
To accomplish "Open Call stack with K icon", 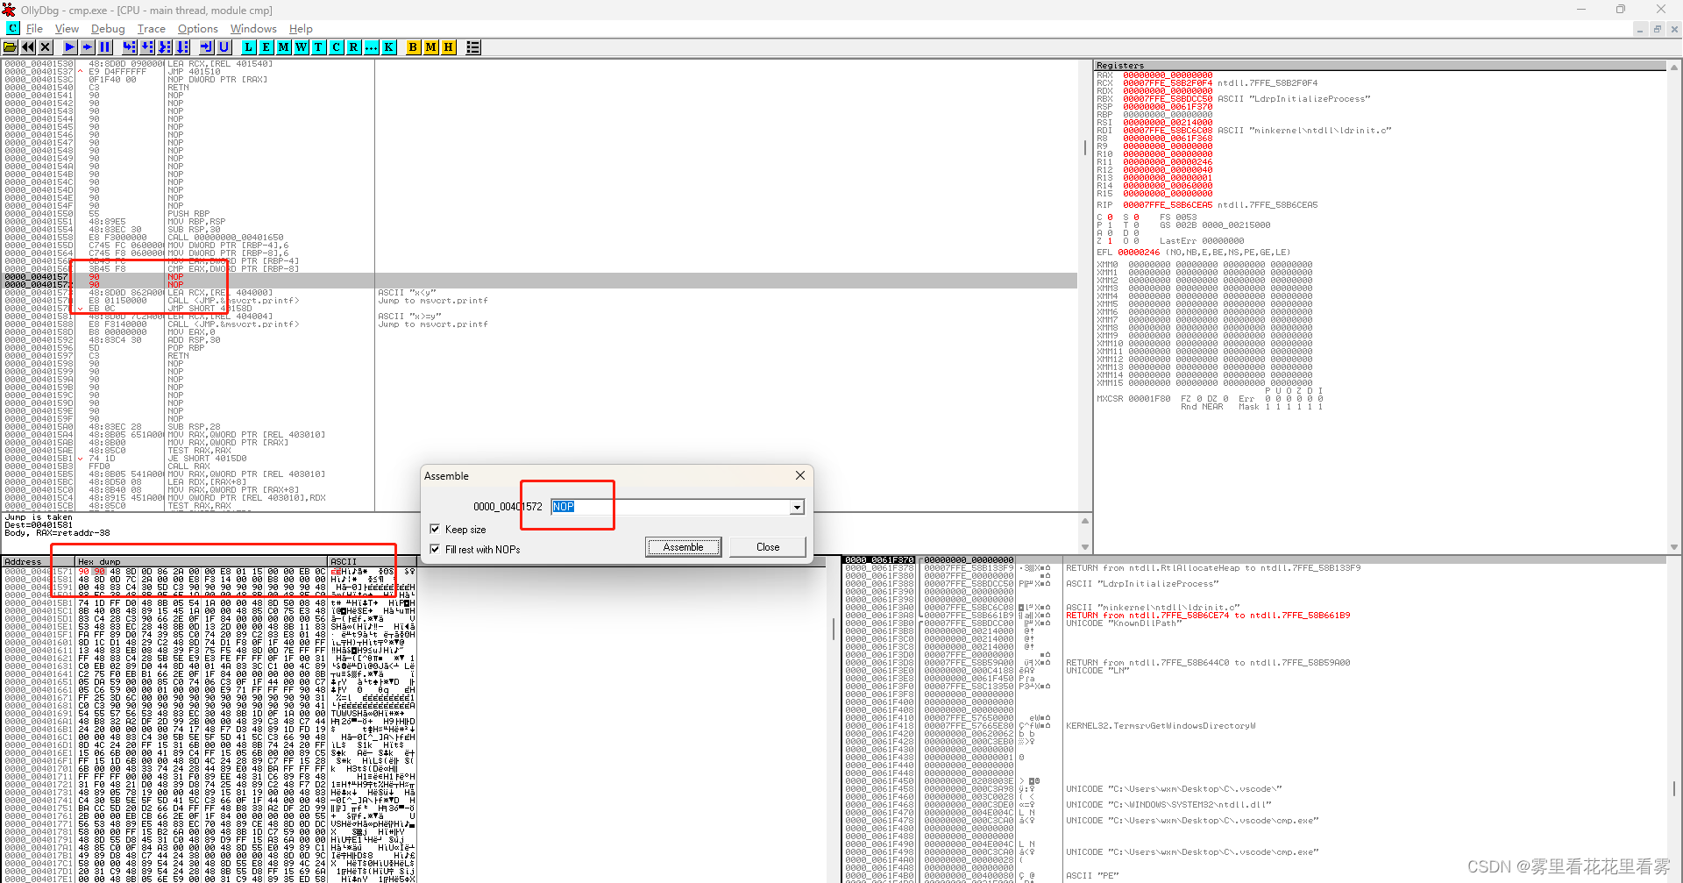I will 389,47.
